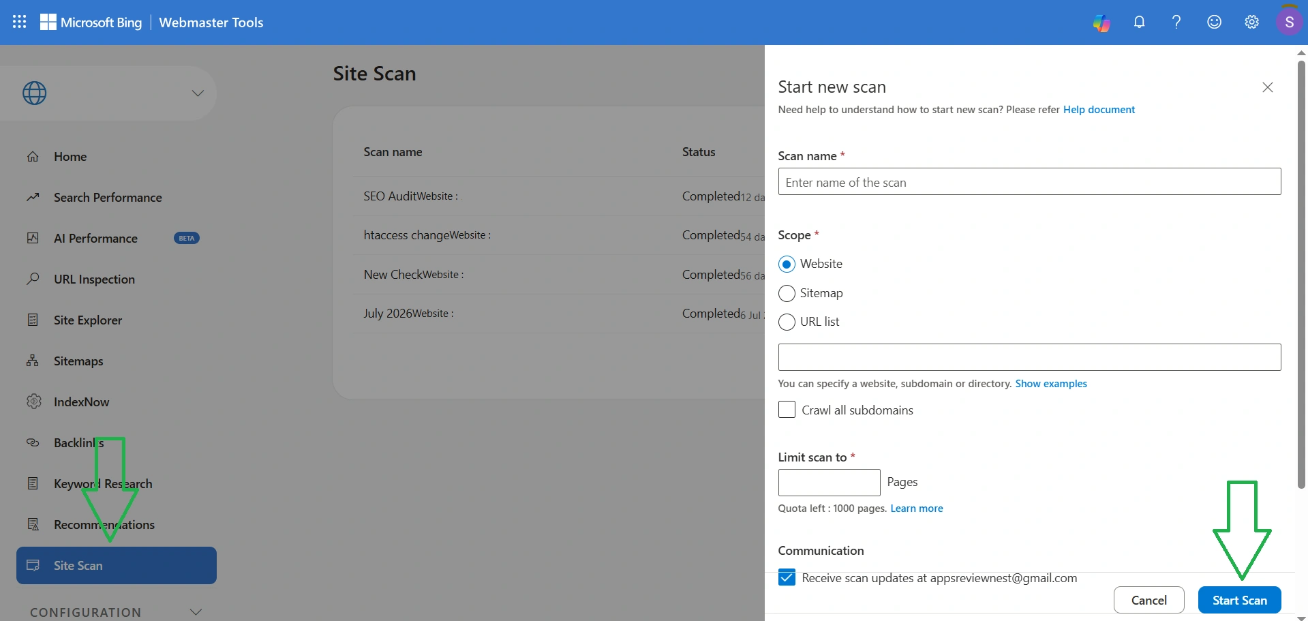The height and width of the screenshot is (621, 1308).
Task: Select the Website scope radio button
Action: [787, 264]
